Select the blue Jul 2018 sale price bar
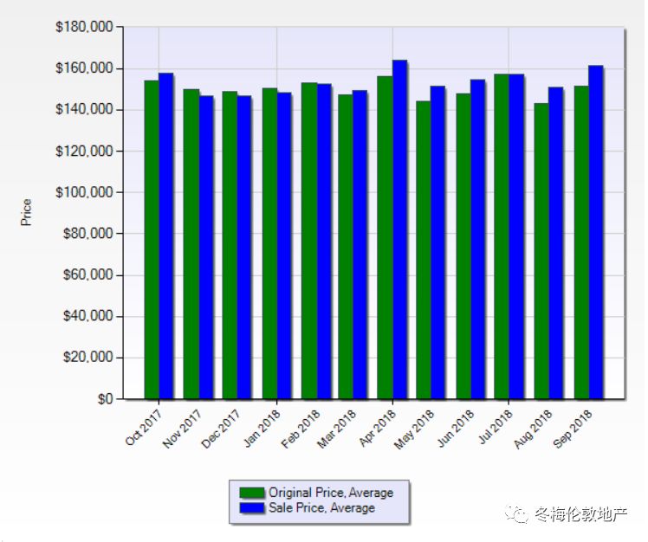 (516, 236)
